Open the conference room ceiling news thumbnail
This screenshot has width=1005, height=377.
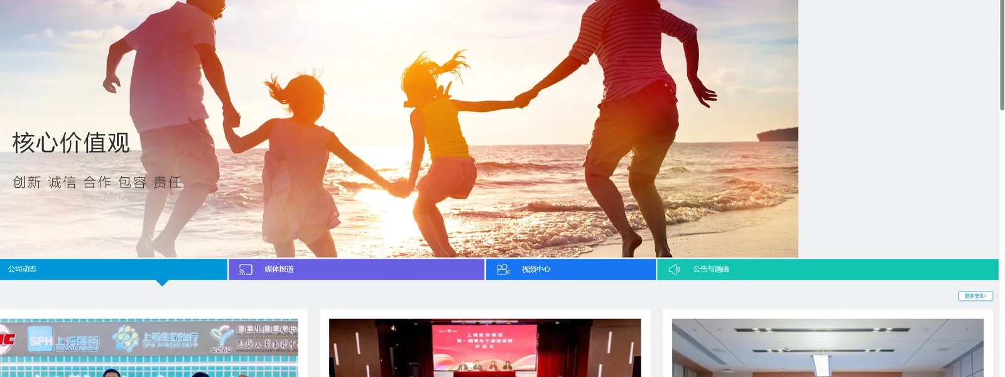827,347
